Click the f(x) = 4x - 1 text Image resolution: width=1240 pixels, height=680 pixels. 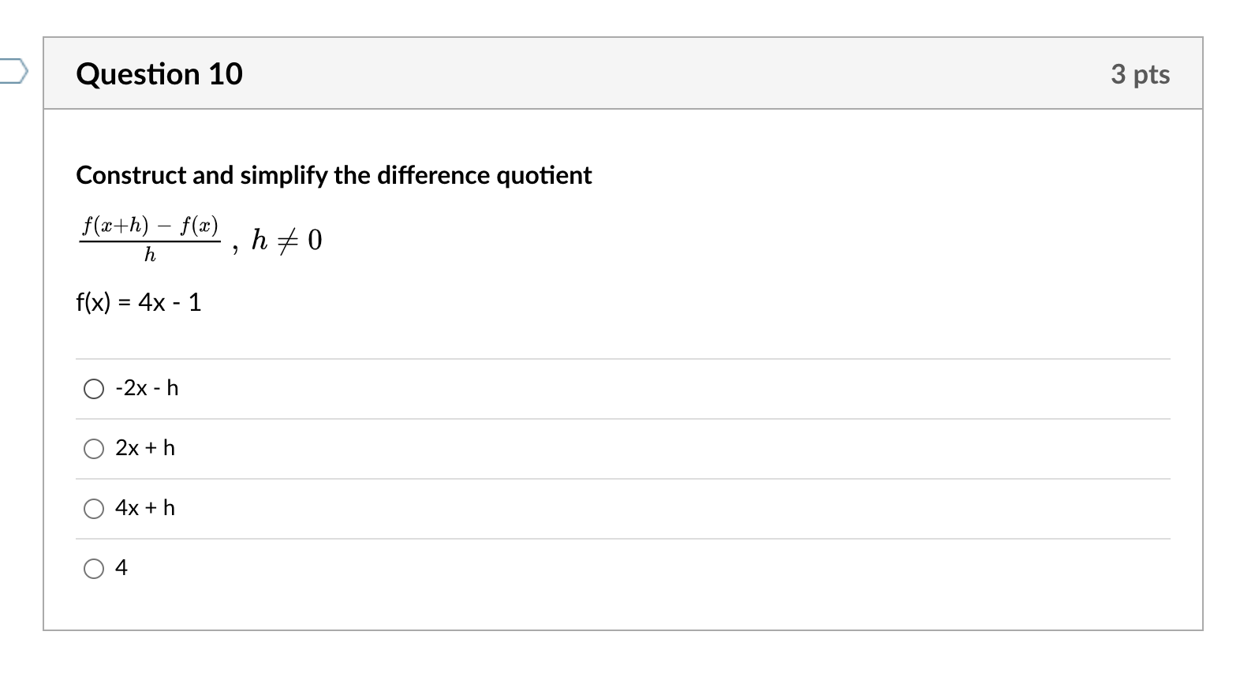[138, 302]
